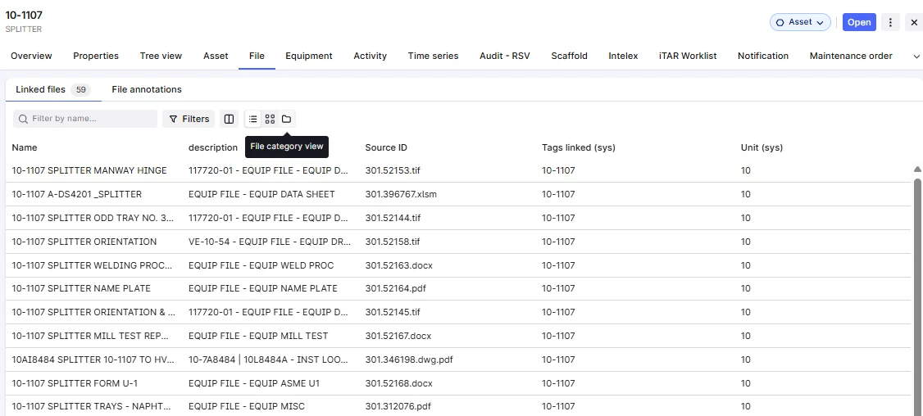Select the Linked files tab

(41, 89)
